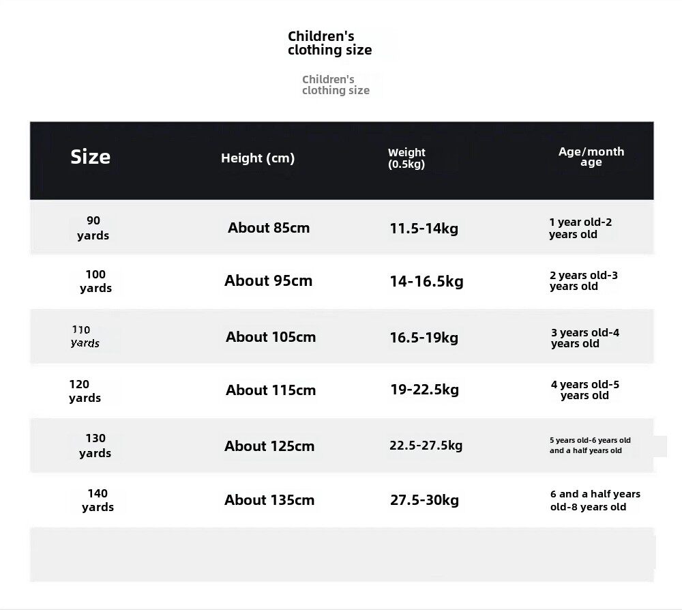Click the "16.5-19kg" weight cell
The height and width of the screenshot is (610, 682).
pos(424,338)
